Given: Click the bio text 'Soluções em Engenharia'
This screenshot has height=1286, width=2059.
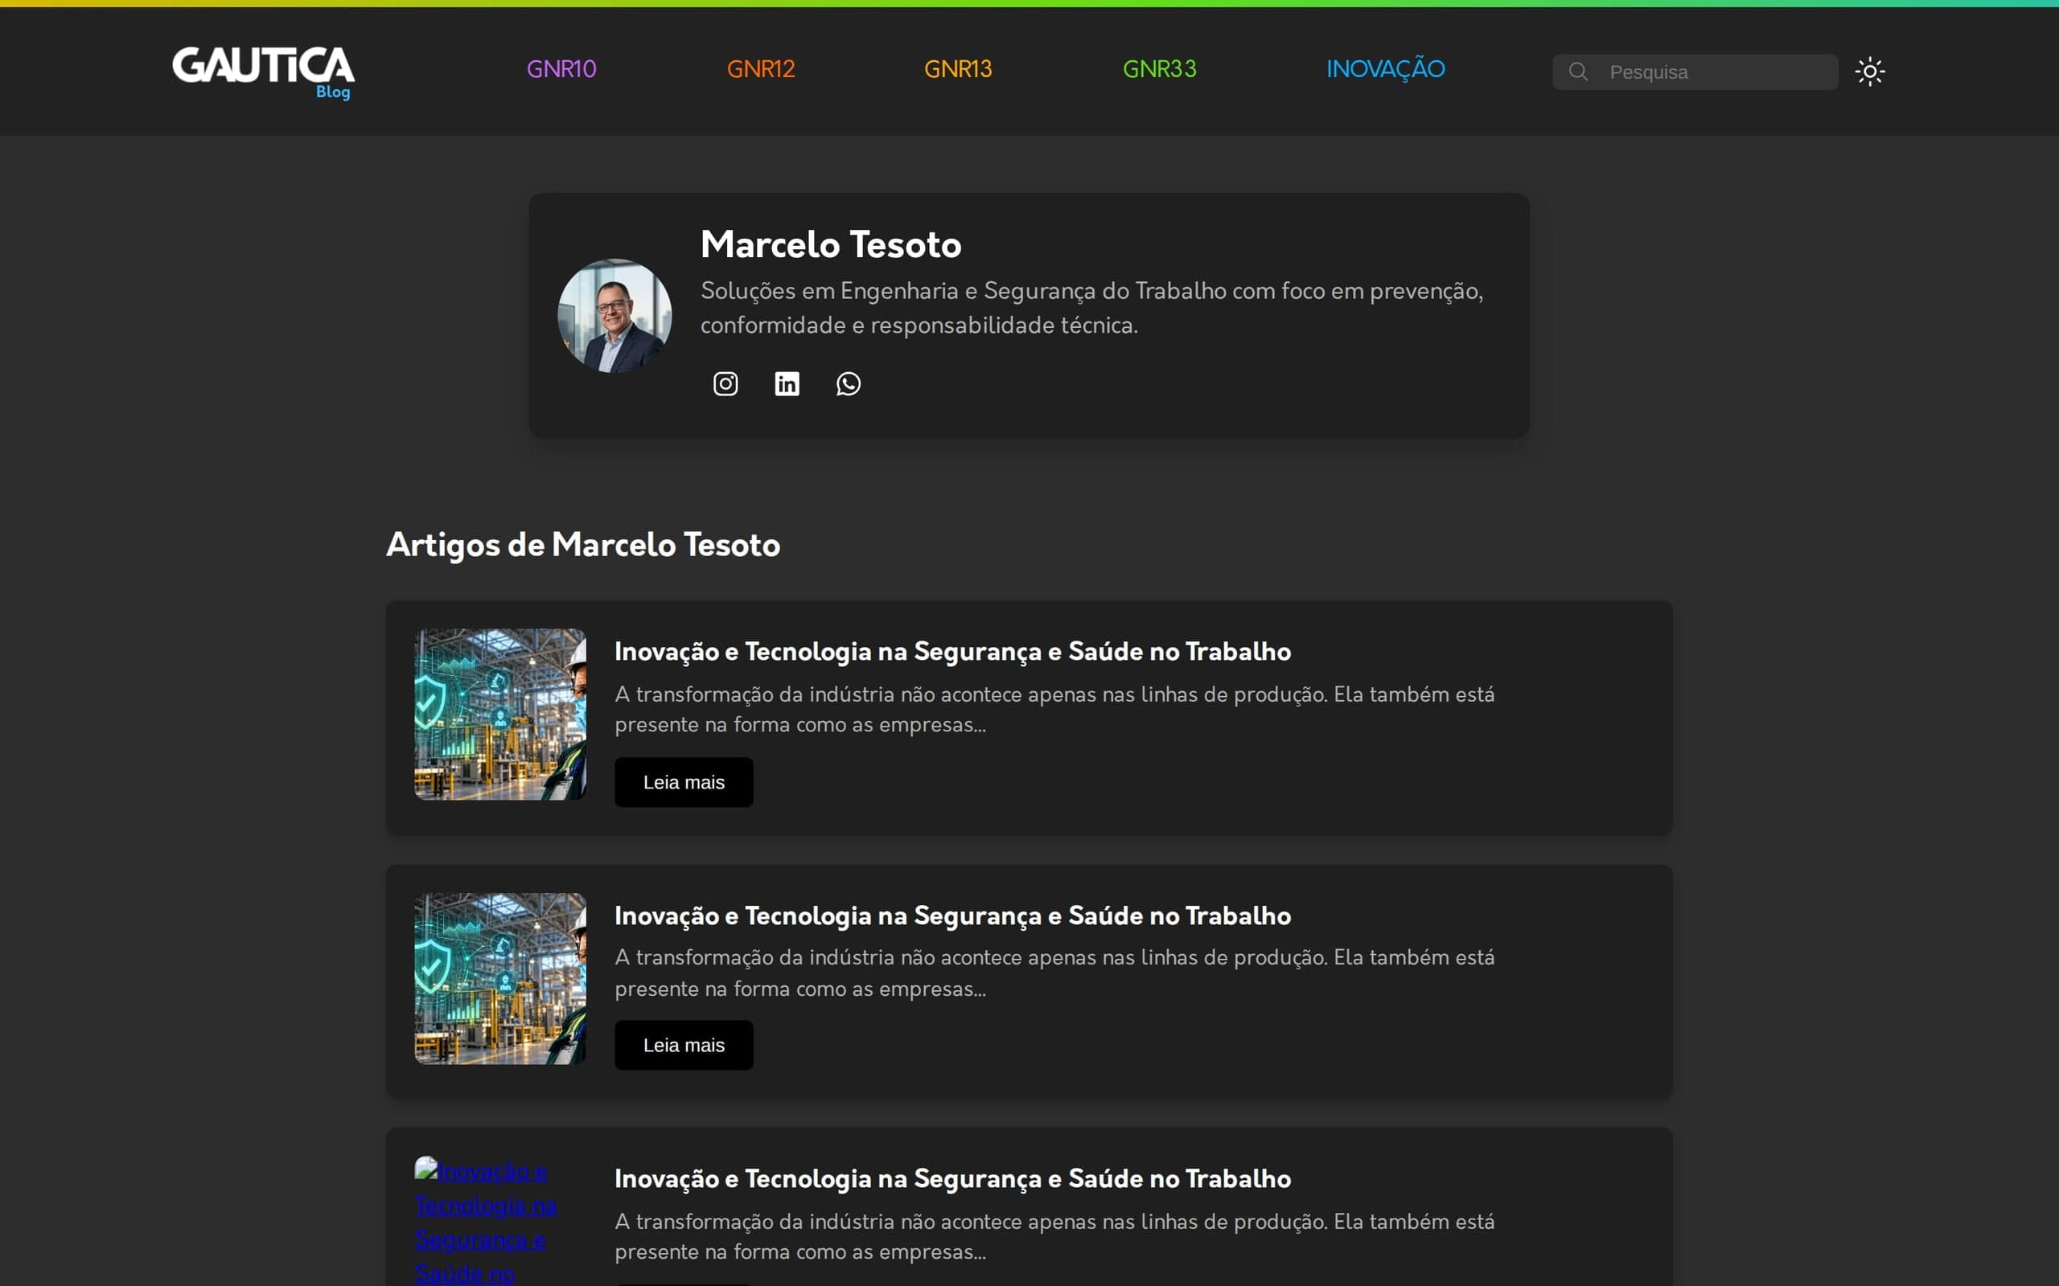Looking at the screenshot, I should (x=829, y=291).
